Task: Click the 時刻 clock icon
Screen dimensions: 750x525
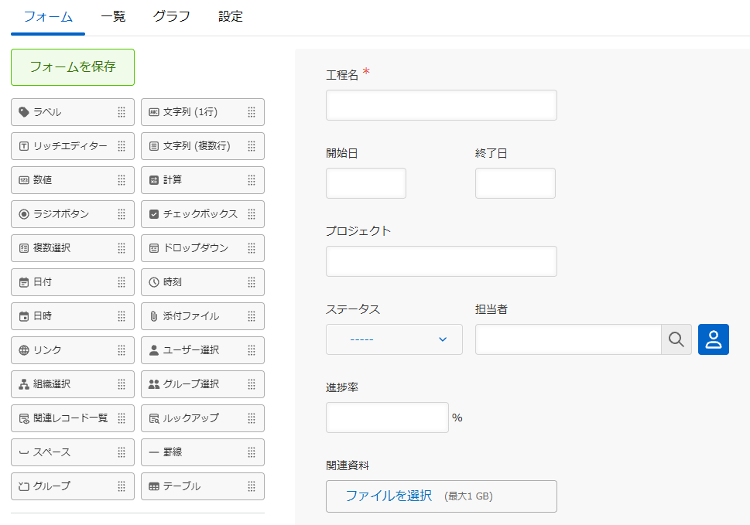Action: click(153, 282)
